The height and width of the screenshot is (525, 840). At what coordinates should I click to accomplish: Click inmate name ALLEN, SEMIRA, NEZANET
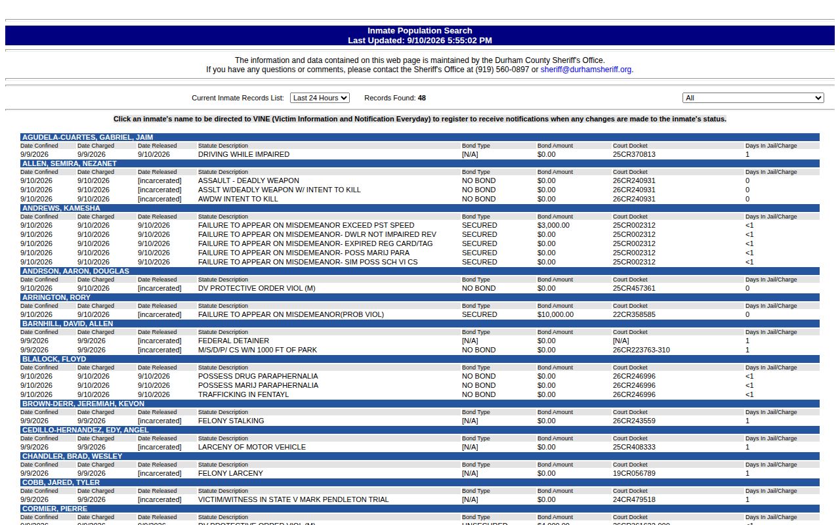click(x=70, y=163)
